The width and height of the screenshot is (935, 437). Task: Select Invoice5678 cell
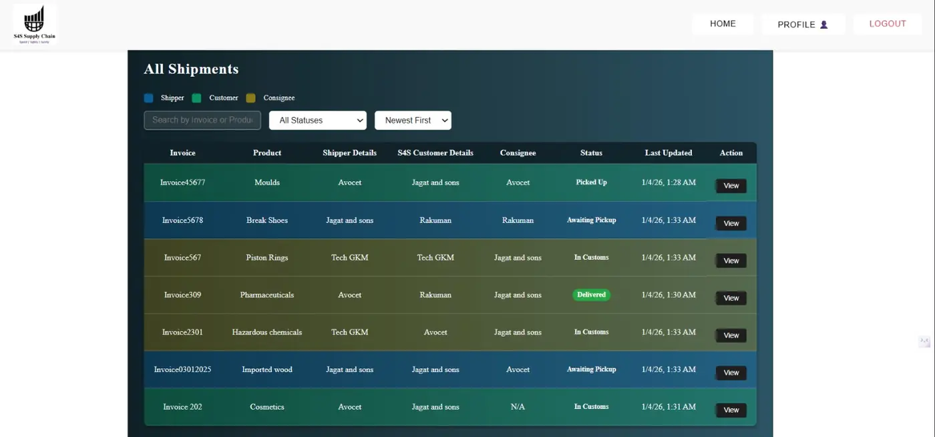pyautogui.click(x=182, y=220)
